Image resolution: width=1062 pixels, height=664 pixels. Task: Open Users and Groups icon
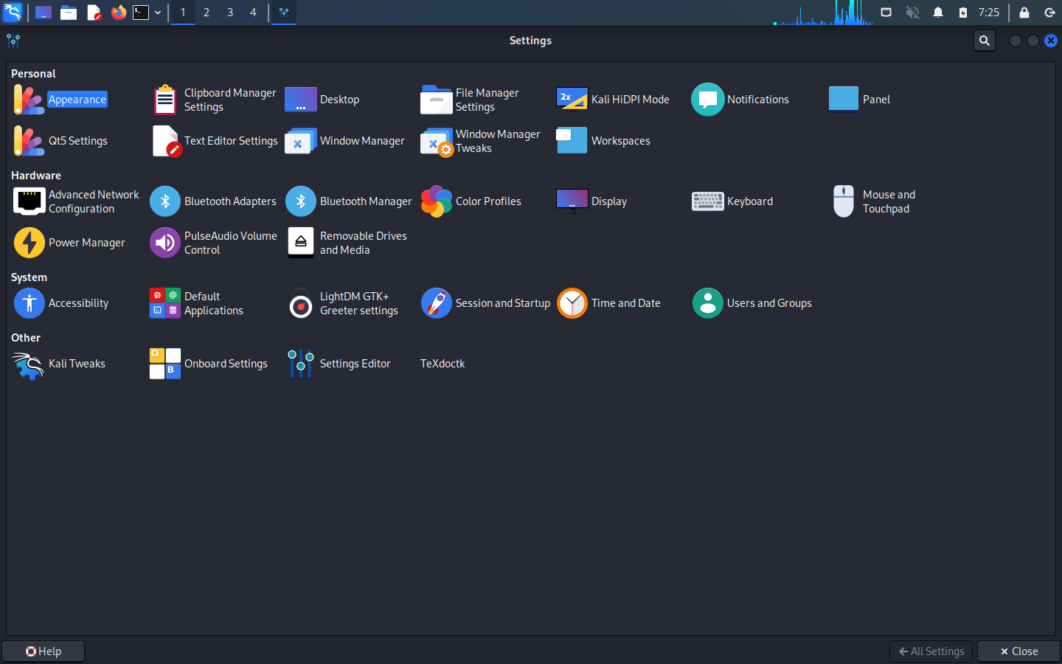coord(708,303)
